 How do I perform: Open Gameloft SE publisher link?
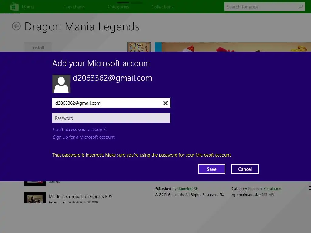pos(187,189)
